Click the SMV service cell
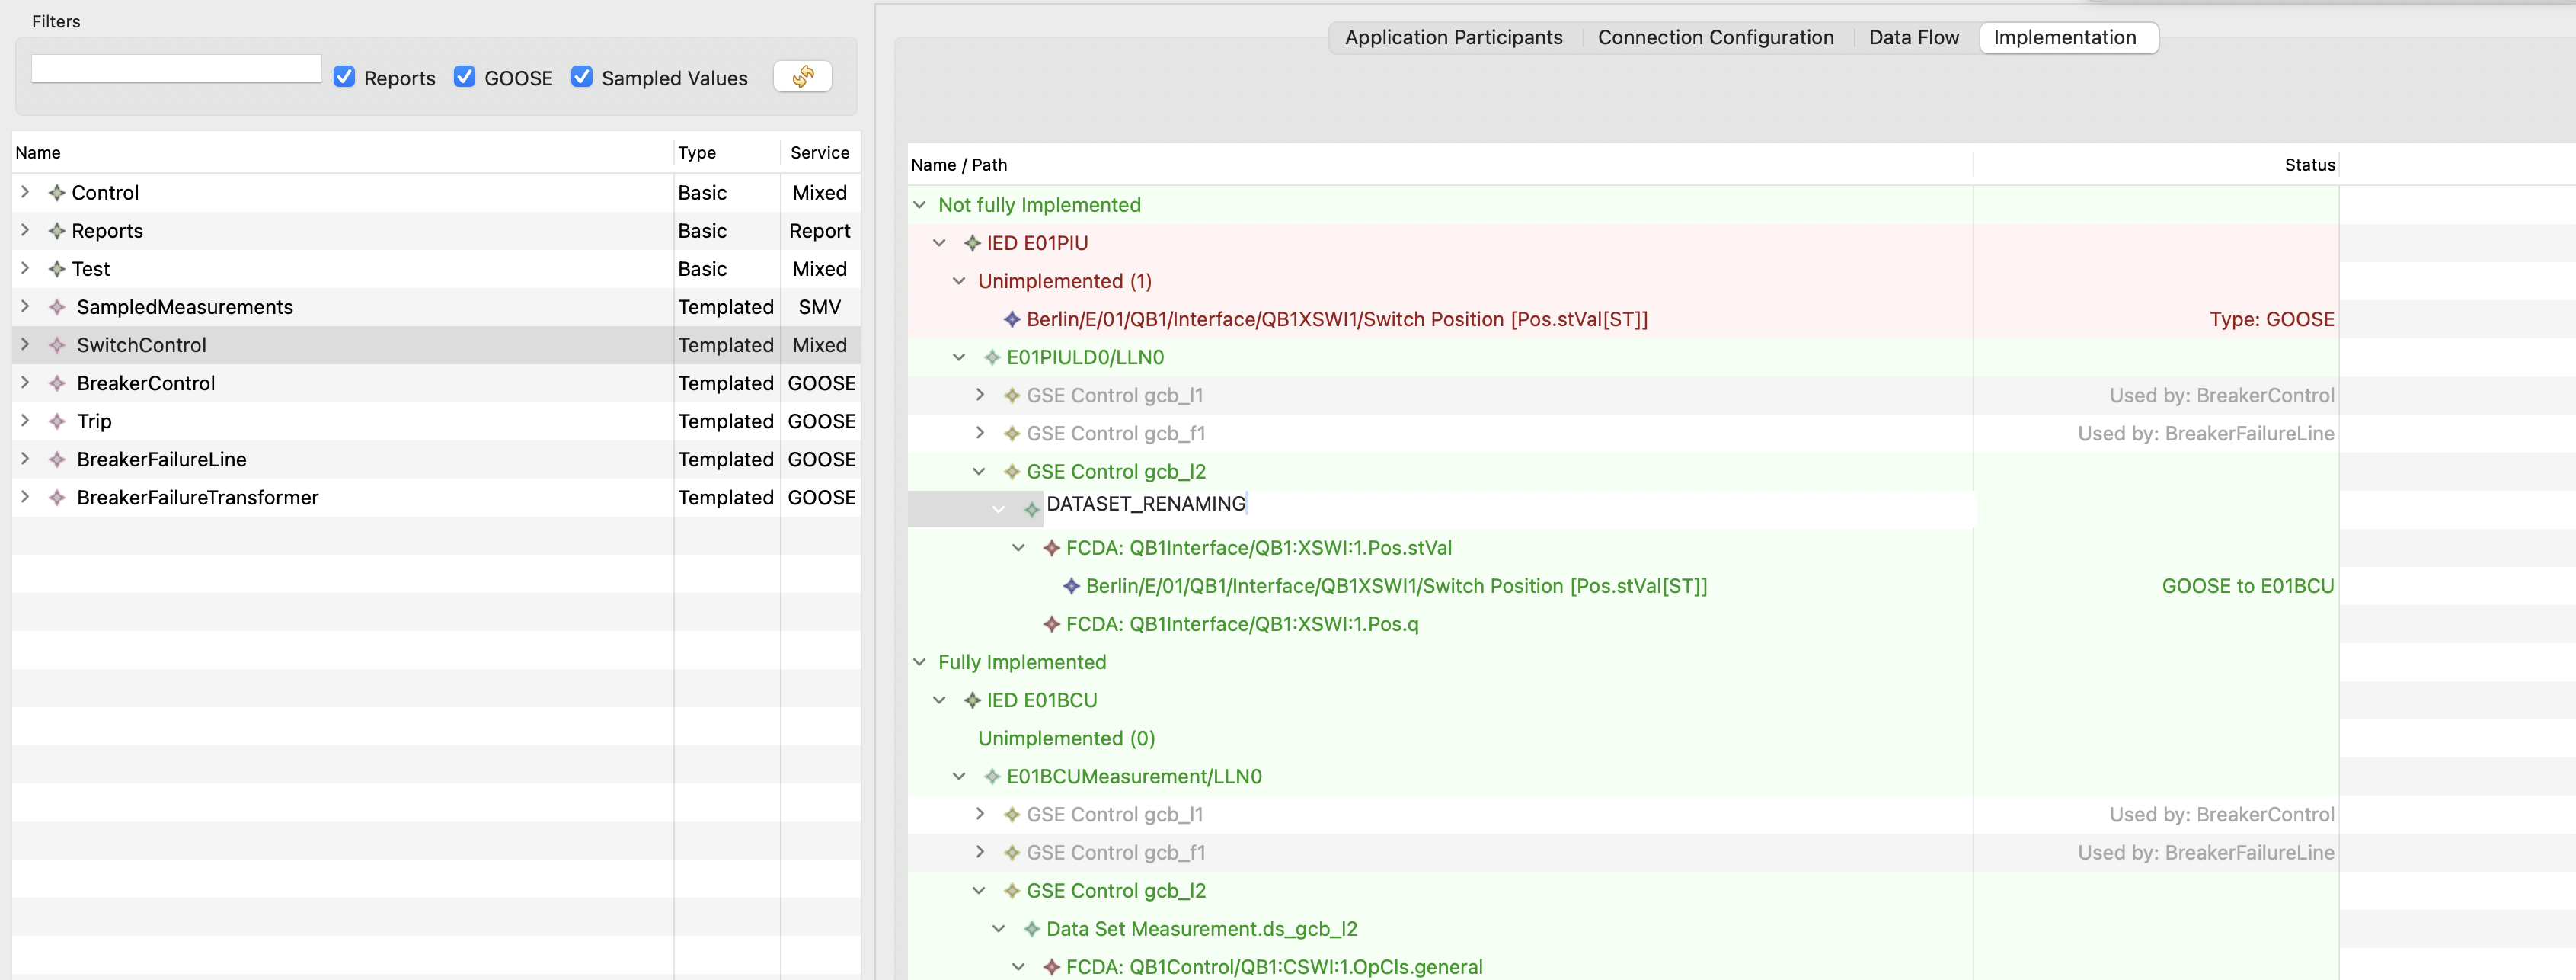 (820, 307)
